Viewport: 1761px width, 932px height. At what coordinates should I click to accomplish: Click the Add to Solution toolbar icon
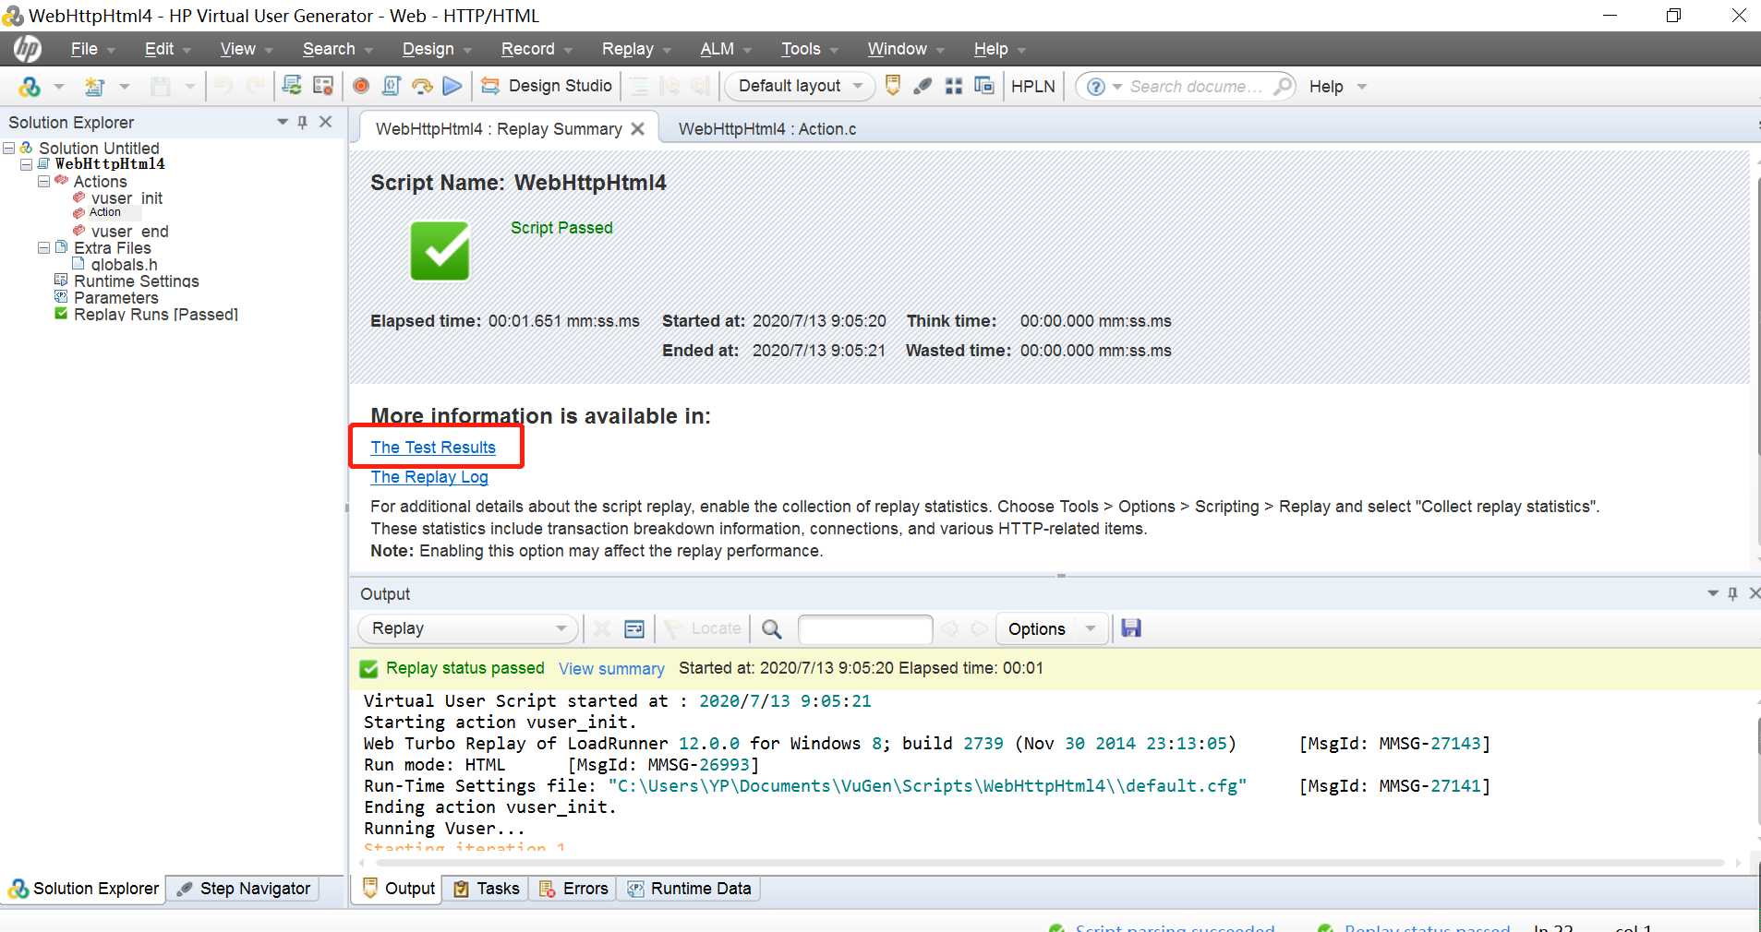point(30,87)
